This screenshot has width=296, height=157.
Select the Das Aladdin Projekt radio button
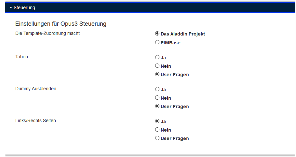157,34
